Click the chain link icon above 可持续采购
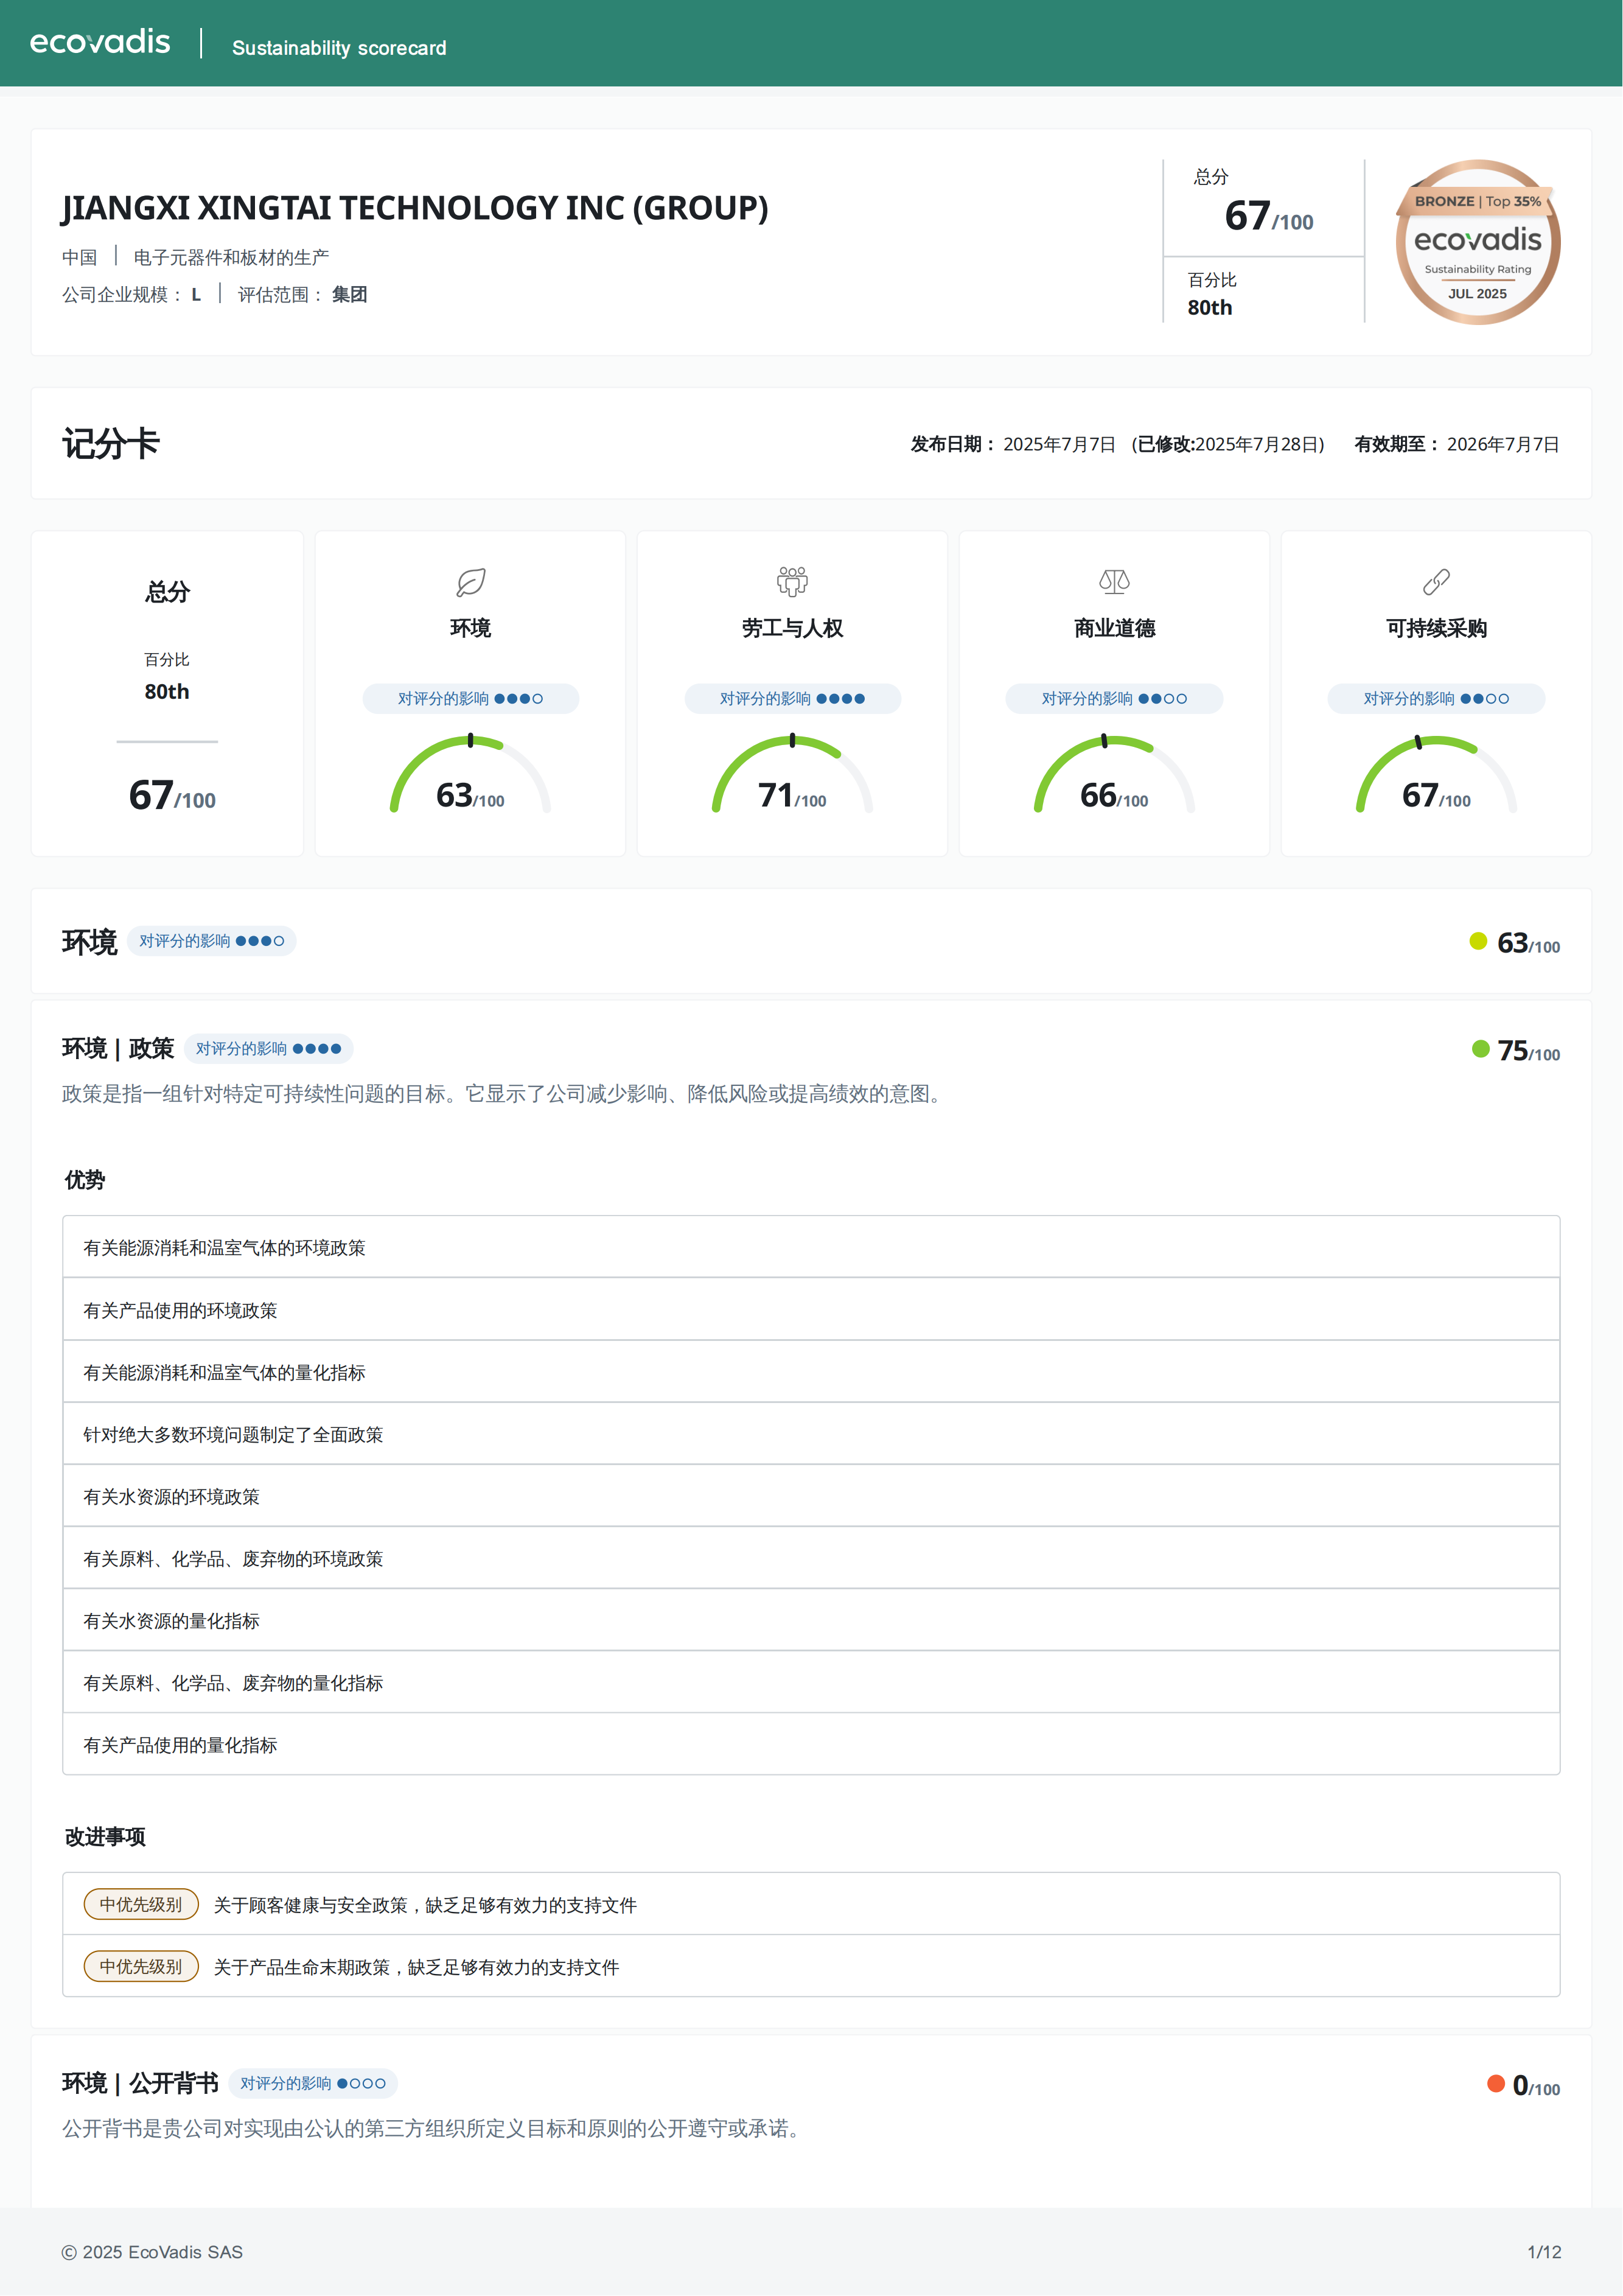This screenshot has height=2296, width=1623. point(1436,581)
